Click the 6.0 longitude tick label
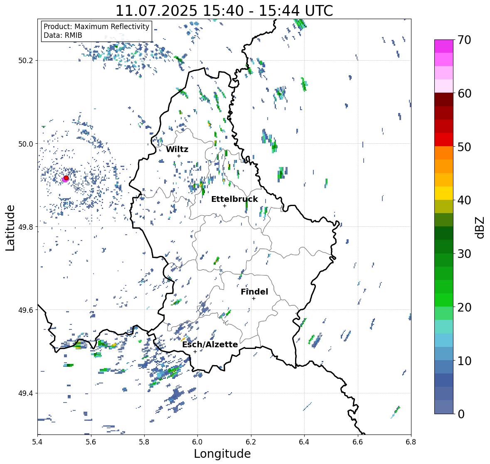490x464 pixels. 197,442
